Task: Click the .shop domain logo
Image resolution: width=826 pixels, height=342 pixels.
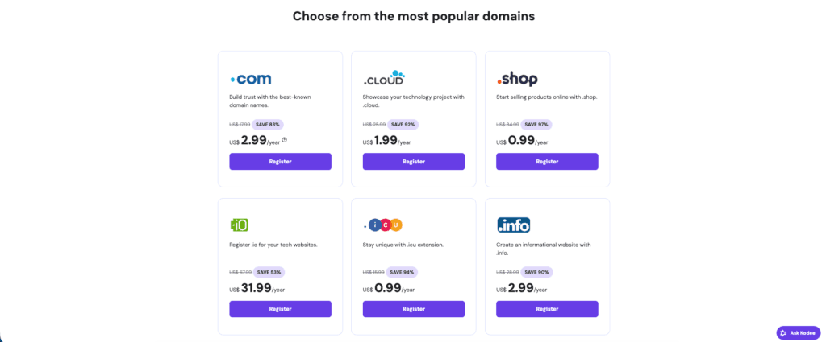Action: coord(516,79)
